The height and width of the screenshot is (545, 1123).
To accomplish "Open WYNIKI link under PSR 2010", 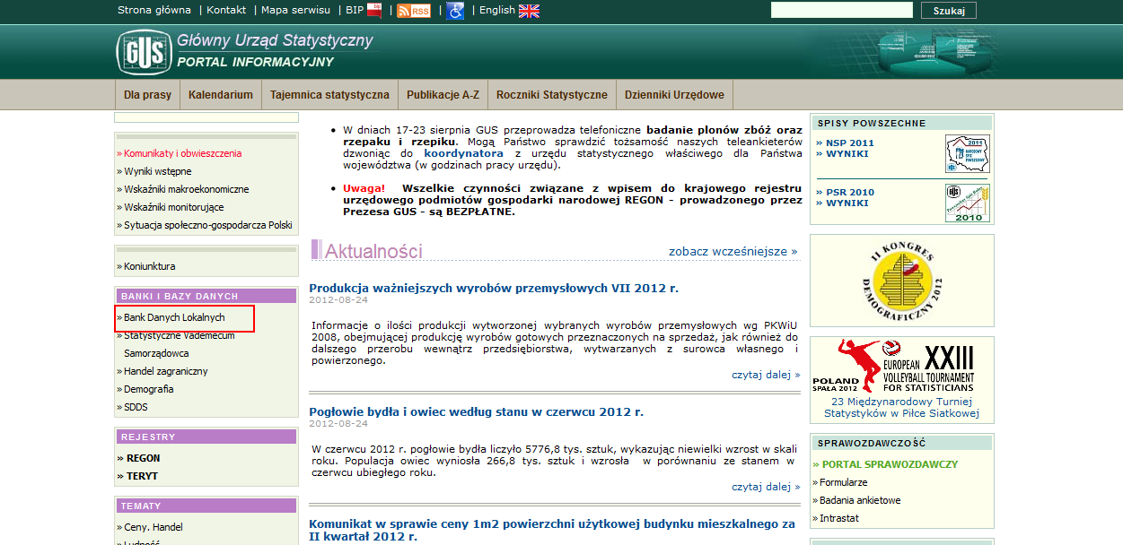I will (847, 203).
